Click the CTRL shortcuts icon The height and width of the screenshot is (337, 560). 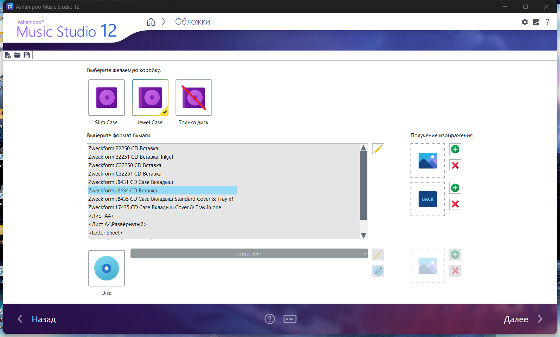click(290, 319)
